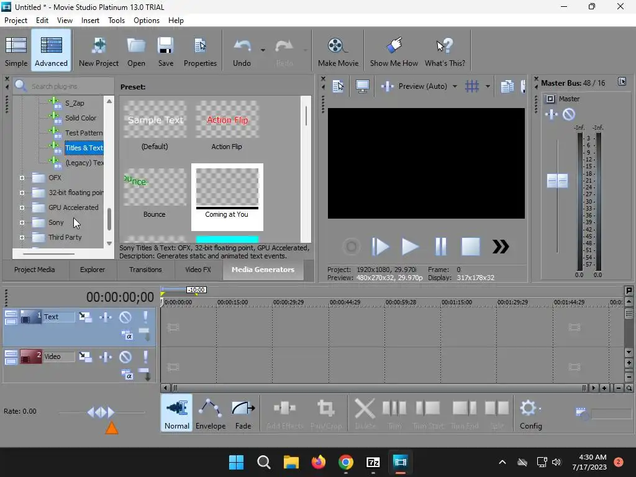Click the Search plug-ins field

[65, 86]
